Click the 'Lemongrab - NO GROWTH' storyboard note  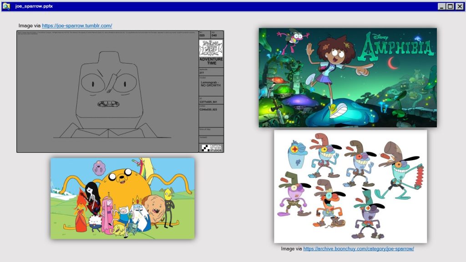point(211,84)
